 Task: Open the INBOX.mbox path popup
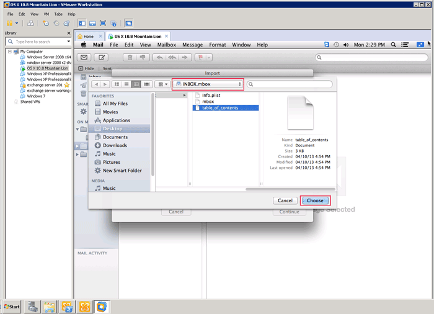click(x=208, y=84)
